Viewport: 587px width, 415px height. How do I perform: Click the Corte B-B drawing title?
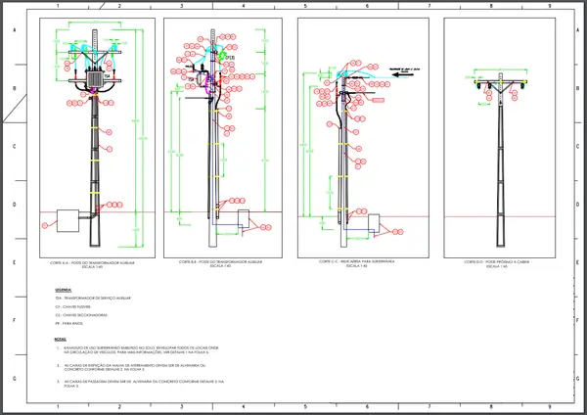click(x=220, y=263)
